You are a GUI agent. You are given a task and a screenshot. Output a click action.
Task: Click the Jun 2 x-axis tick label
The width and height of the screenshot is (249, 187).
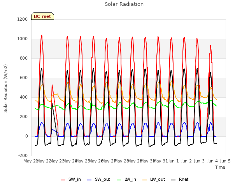(186, 161)
